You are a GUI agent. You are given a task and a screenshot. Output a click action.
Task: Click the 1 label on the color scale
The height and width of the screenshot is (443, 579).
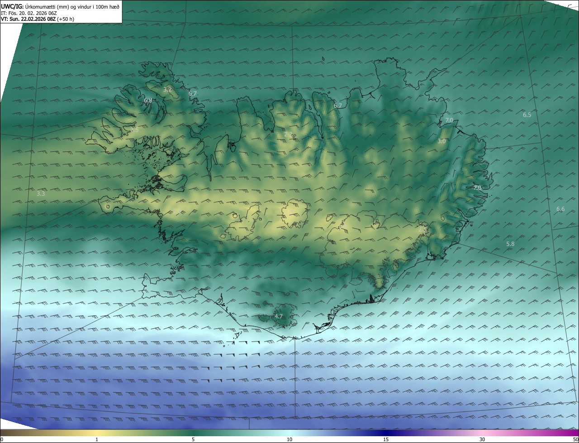coord(97,439)
